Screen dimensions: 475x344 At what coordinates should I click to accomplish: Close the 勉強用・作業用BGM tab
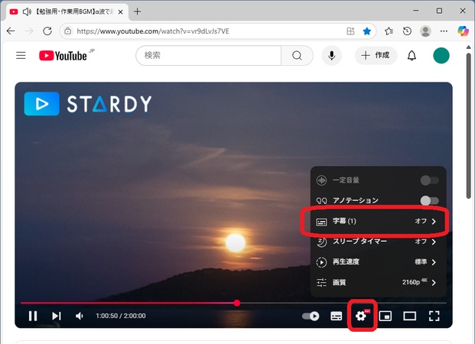121,11
